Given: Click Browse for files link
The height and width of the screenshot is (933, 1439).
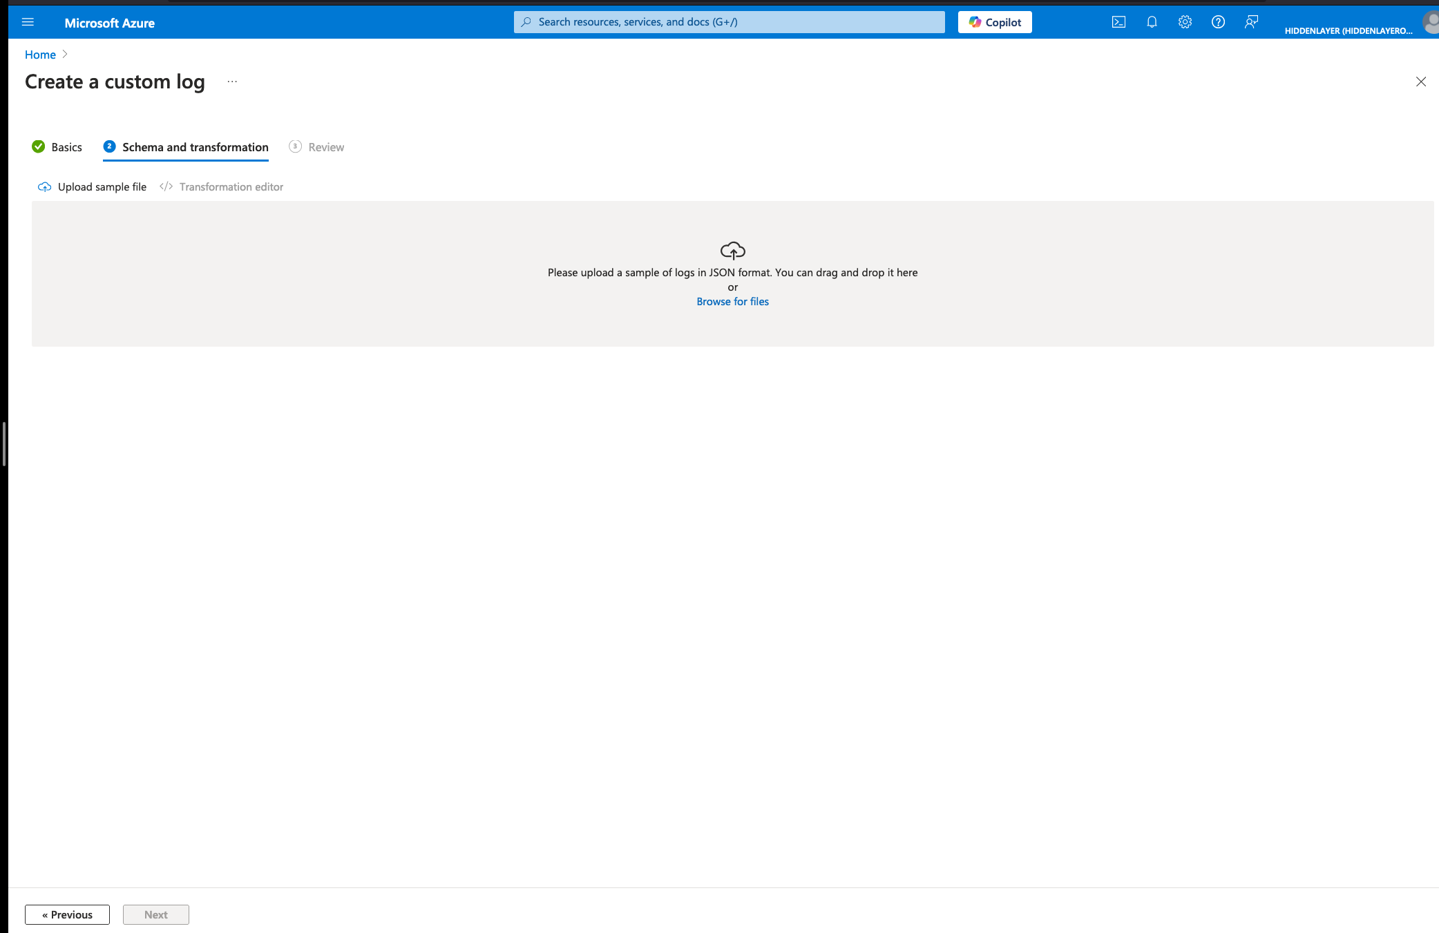Looking at the screenshot, I should coord(732,302).
